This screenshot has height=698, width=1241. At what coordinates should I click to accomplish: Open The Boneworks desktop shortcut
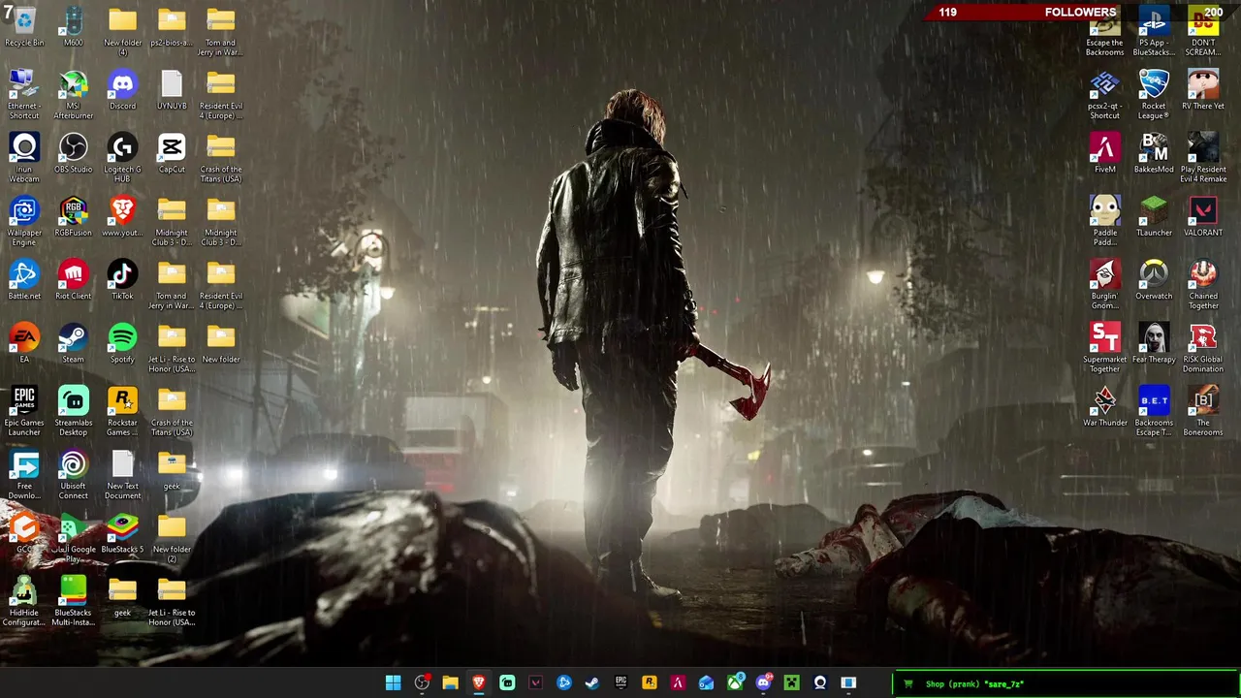pos(1203,411)
